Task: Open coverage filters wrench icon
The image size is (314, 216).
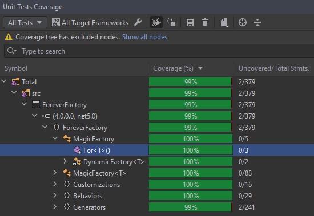Action: tap(138, 22)
